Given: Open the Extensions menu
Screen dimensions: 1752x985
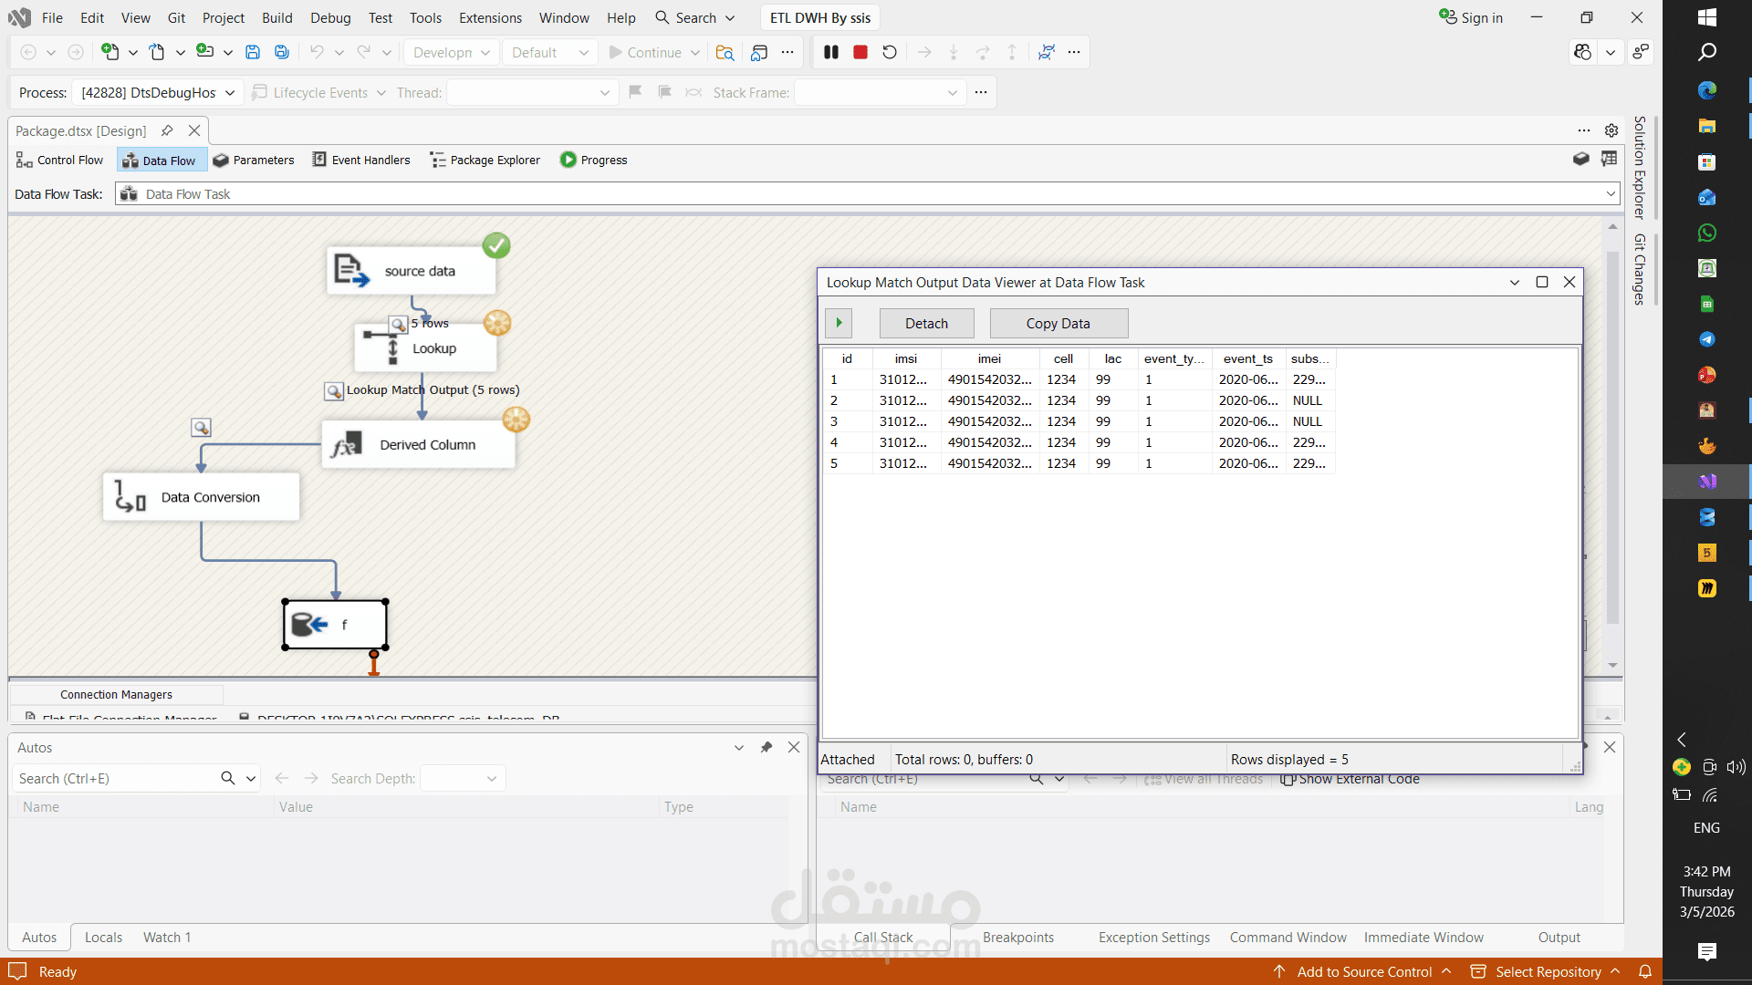Looking at the screenshot, I should [x=490, y=17].
